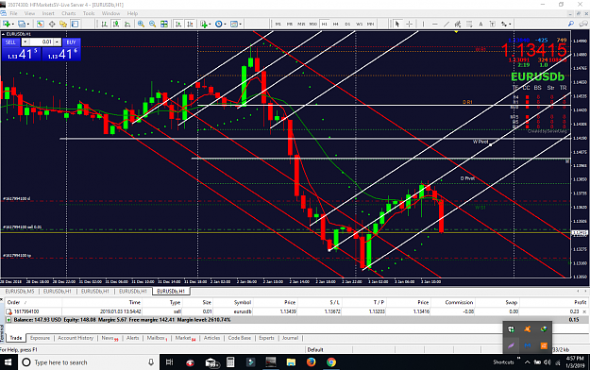Increase lot size with up arrow
This screenshot has width=590, height=370.
click(57, 42)
